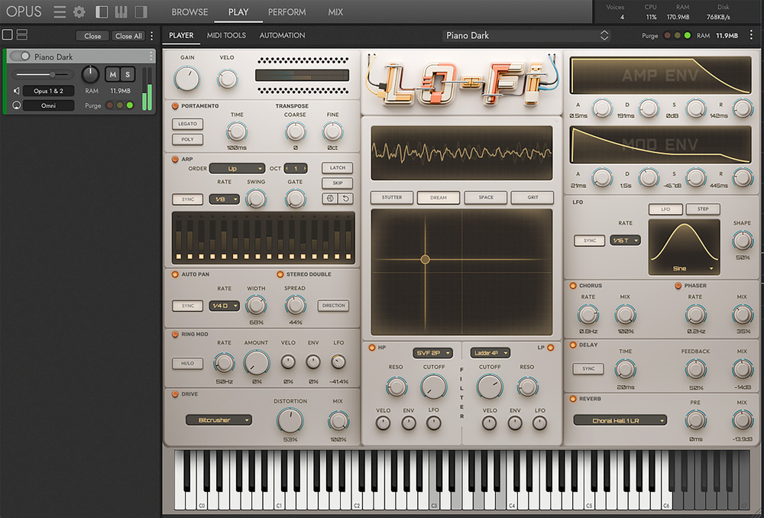The height and width of the screenshot is (518, 764).
Task: Open the Opus 1 & 2 output selector
Action: 48,91
